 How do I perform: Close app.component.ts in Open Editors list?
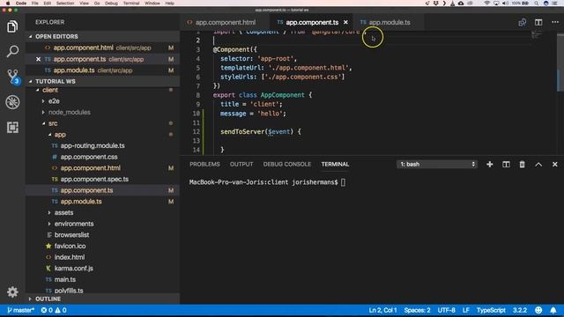pyautogui.click(x=38, y=59)
